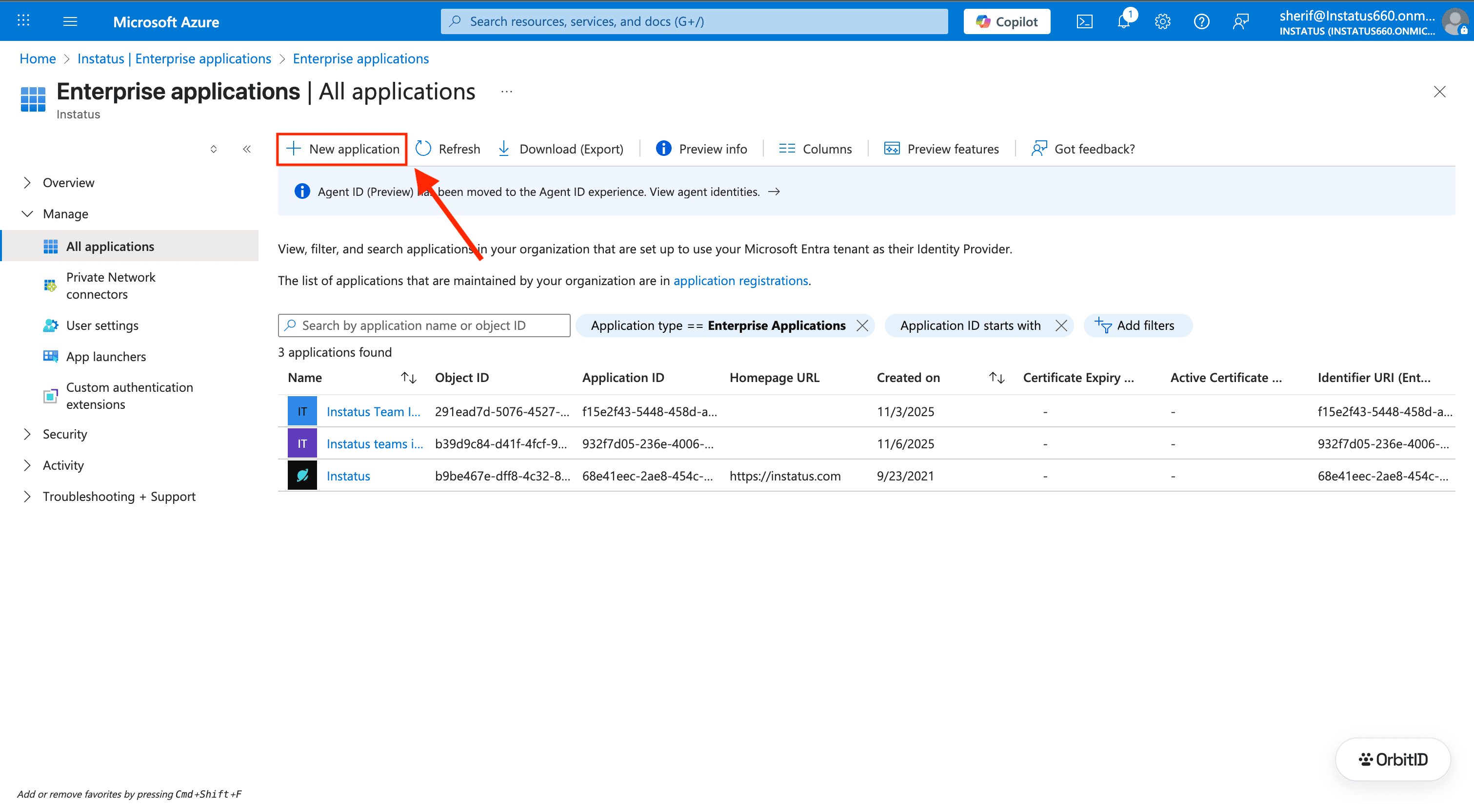
Task: Remove the Application ID starts with filter
Action: click(x=1061, y=325)
